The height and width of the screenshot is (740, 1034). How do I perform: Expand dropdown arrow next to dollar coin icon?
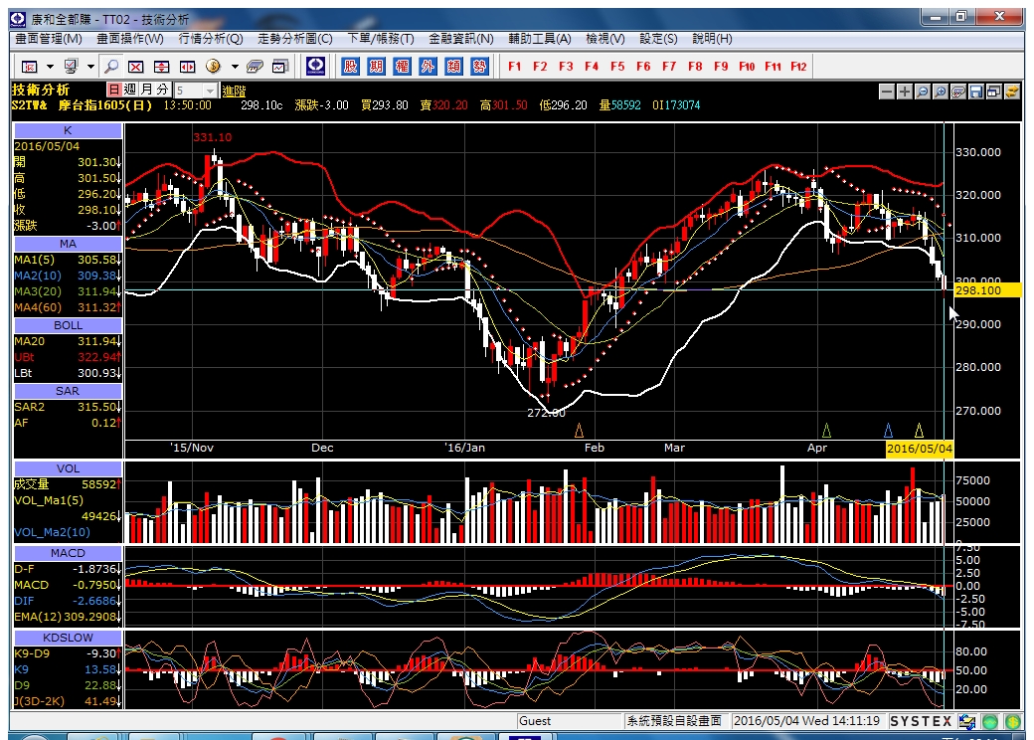[x=235, y=67]
